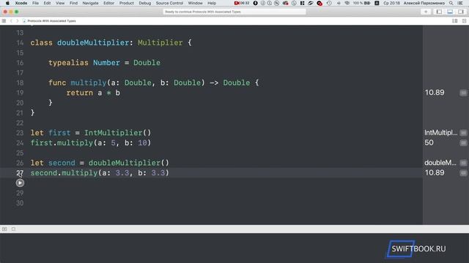Toggle debug area visibility at bottom bar
The width and height of the screenshot is (469, 263).
click(x=4, y=229)
